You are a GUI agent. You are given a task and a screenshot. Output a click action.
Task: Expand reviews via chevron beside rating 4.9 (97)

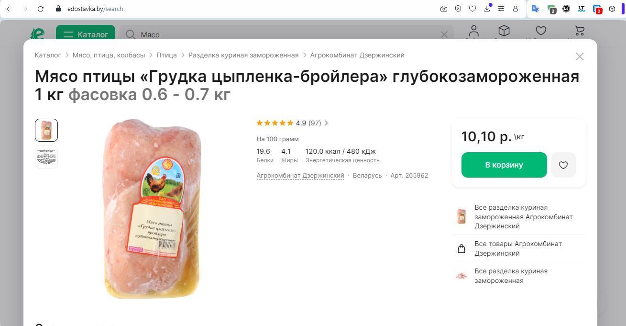326,123
